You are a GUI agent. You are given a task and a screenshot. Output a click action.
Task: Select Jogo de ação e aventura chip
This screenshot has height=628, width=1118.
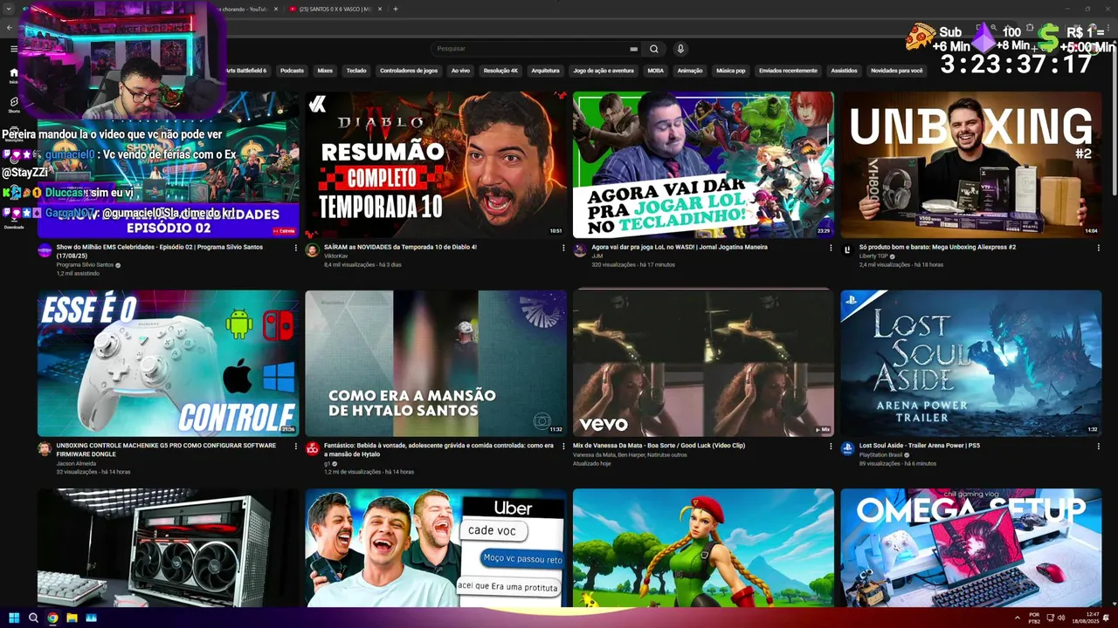(604, 71)
